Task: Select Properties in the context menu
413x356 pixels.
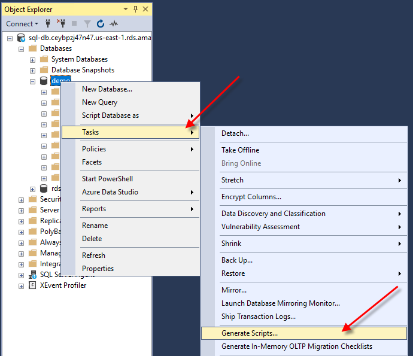Action: [x=98, y=269]
